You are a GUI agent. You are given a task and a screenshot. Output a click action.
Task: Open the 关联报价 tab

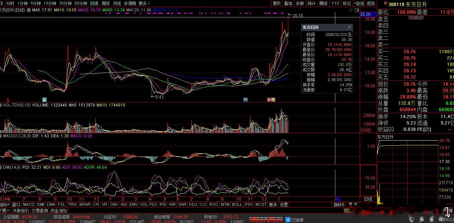pos(21,211)
